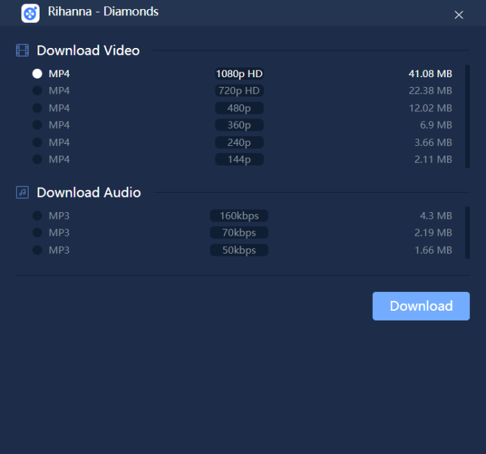Click the MP4 label in the 720p HD row

pos(59,90)
